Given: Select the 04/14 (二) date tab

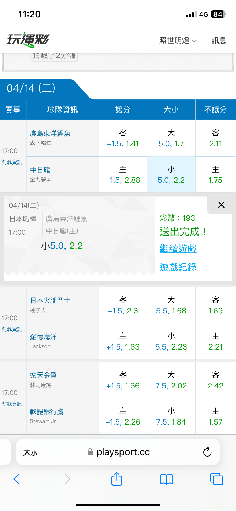Looking at the screenshot, I should click(31, 88).
